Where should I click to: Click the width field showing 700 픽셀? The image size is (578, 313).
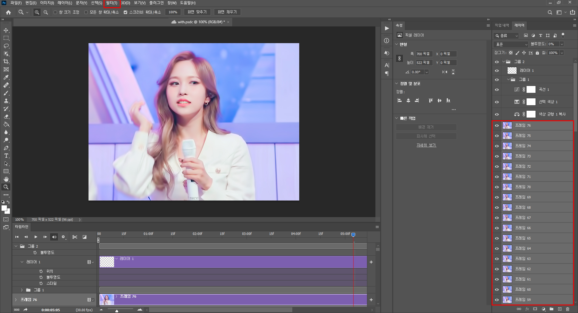424,54
